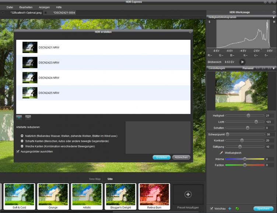Adjust the Helligkeit slider
This screenshot has height=213, width=277.
(x=248, y=115)
